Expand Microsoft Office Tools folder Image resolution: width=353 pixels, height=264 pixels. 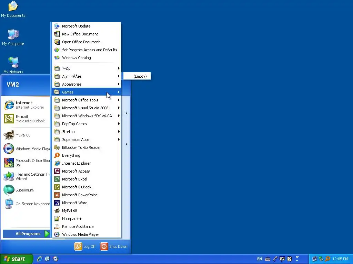(87, 100)
